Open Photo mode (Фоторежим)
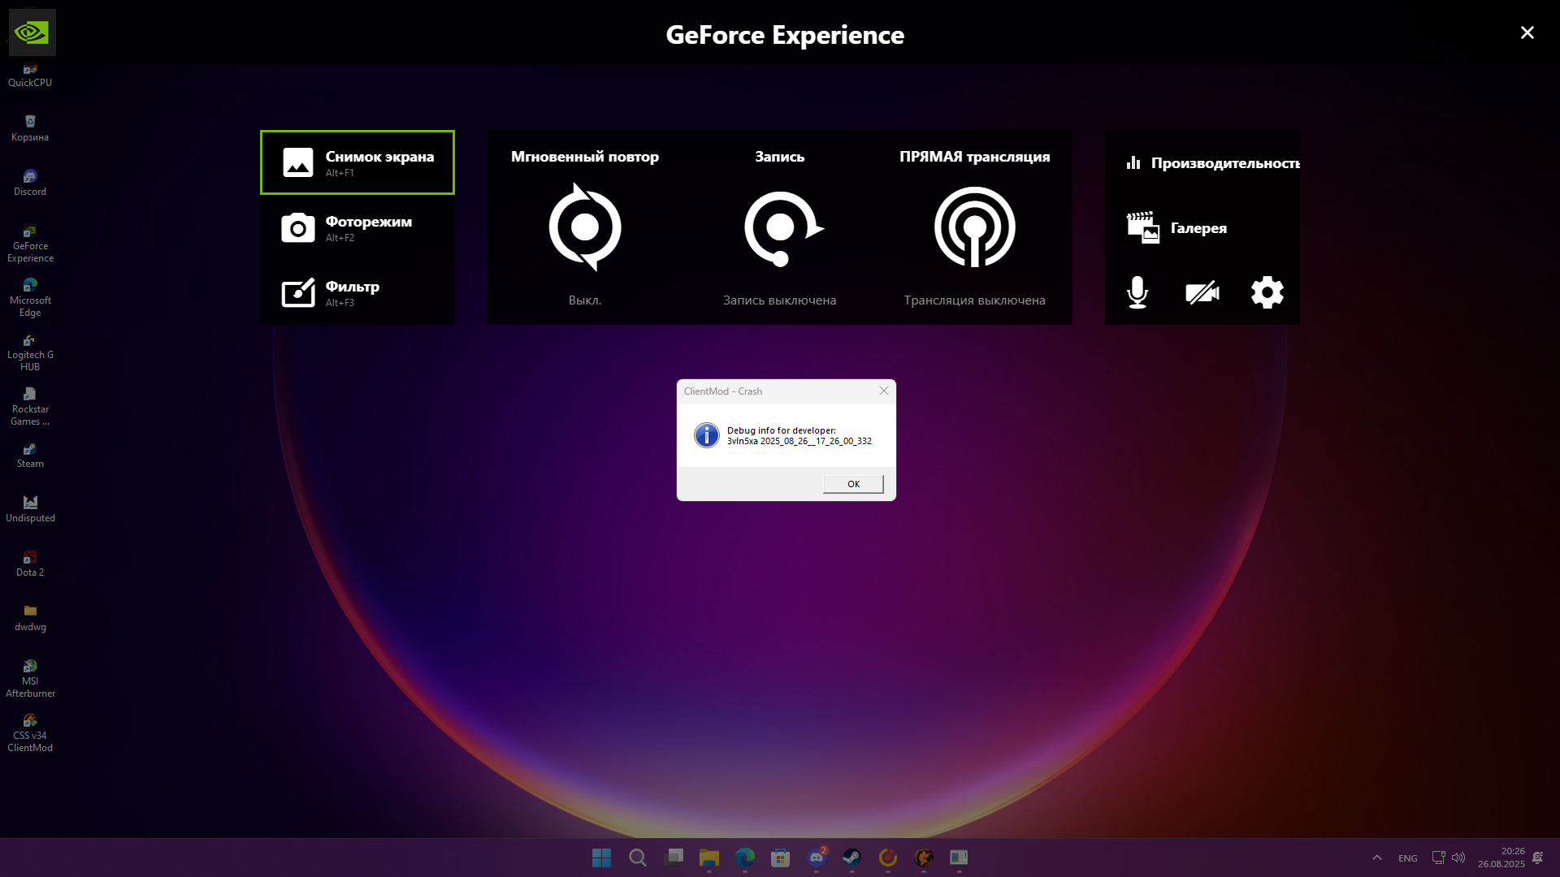 pyautogui.click(x=357, y=227)
